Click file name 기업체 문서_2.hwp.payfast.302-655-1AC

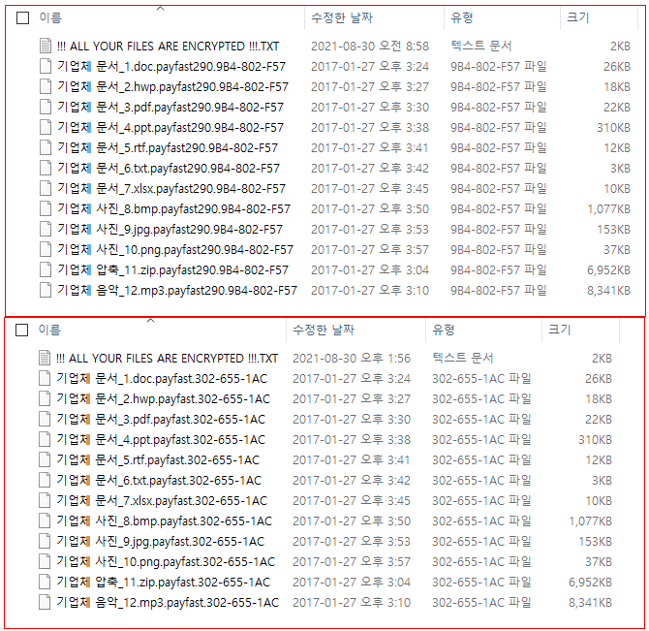pos(163,398)
